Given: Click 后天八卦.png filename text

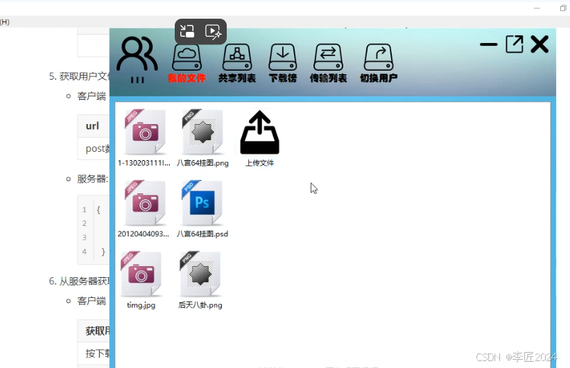Looking at the screenshot, I should [x=200, y=305].
